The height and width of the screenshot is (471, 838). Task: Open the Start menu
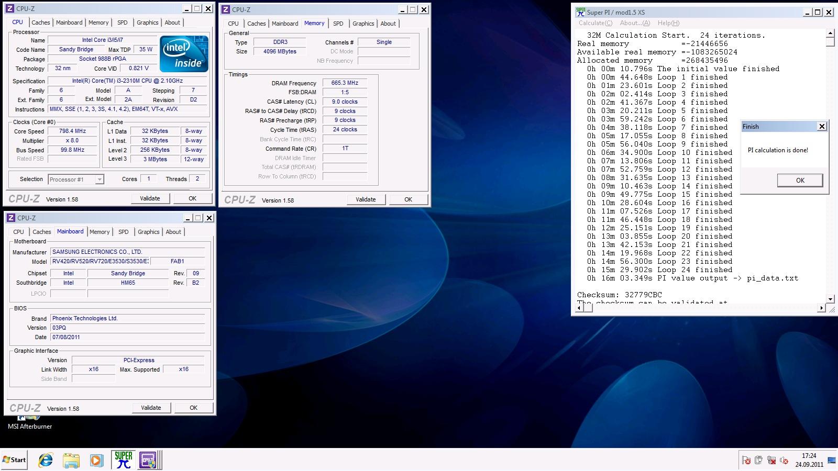tap(14, 460)
